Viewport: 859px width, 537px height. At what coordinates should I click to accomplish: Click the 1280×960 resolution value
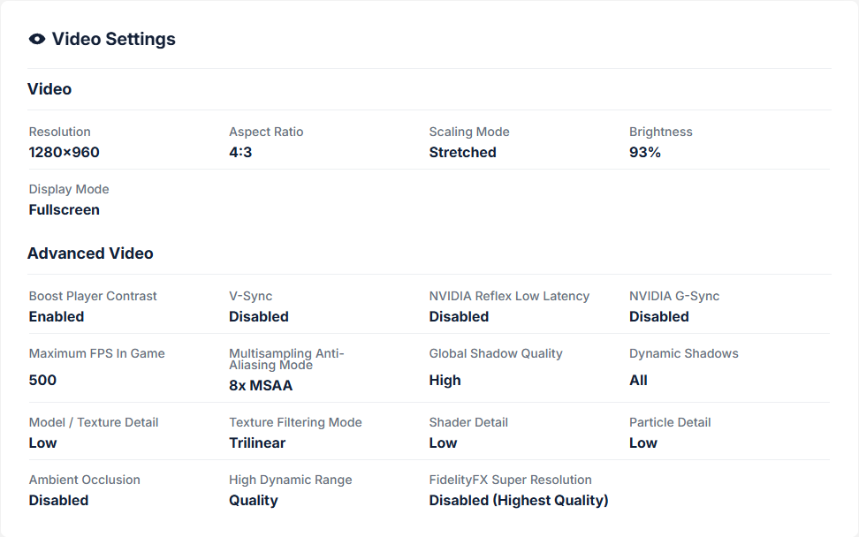64,152
